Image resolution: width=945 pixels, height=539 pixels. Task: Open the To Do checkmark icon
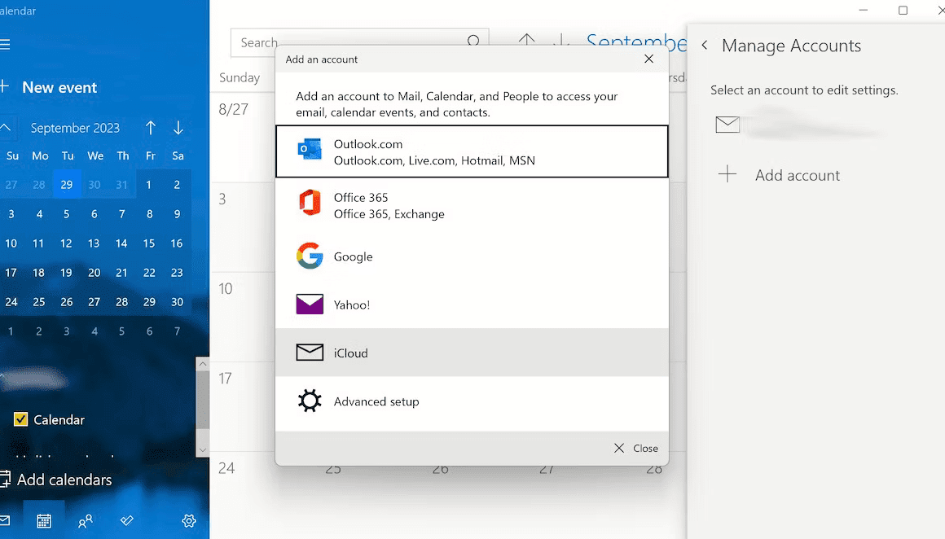point(126,520)
